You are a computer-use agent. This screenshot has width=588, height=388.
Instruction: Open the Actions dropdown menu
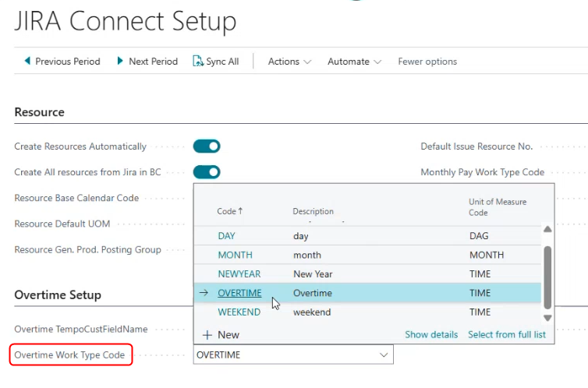pyautogui.click(x=289, y=62)
